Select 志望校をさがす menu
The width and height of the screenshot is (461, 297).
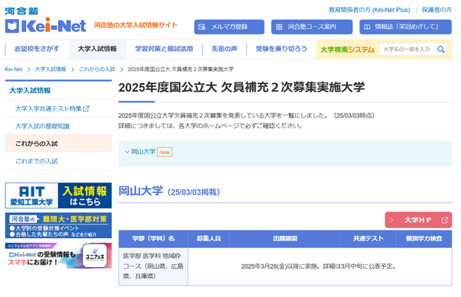[x=37, y=49]
